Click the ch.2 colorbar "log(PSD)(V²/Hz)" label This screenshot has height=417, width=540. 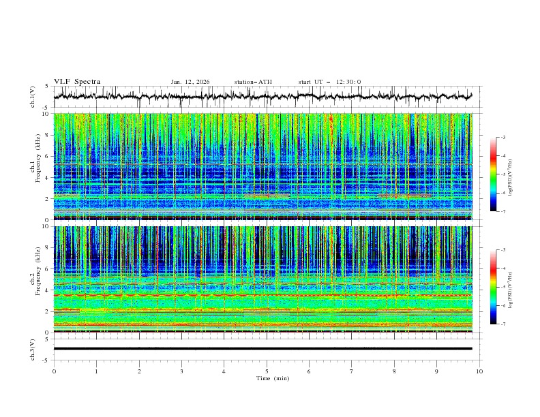coord(511,290)
